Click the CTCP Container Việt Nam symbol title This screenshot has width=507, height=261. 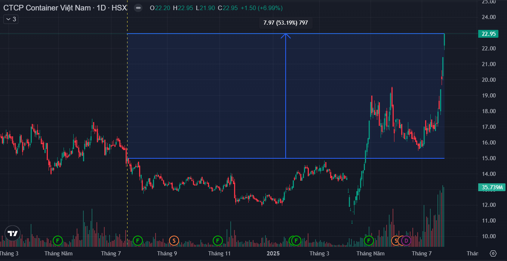pyautogui.click(x=47, y=8)
